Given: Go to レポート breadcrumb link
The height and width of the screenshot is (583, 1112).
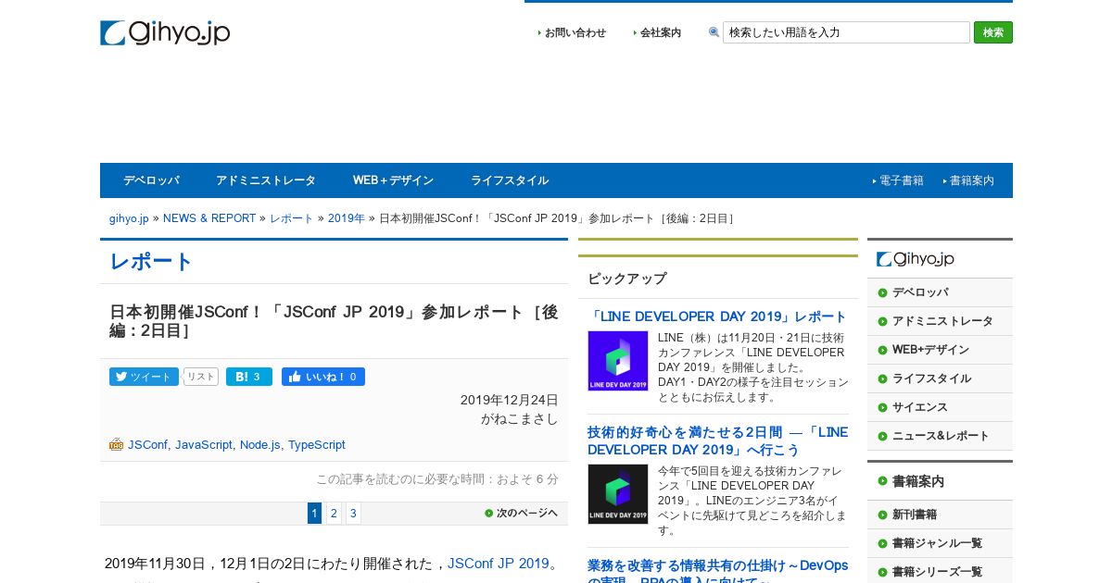Looking at the screenshot, I should pos(292,218).
